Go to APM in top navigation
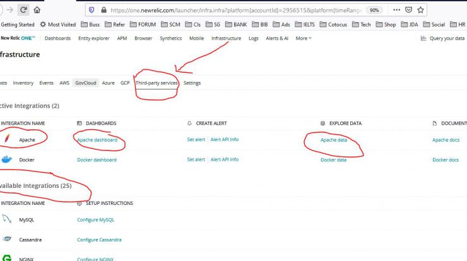Screen dimensions: 467x261 [x=122, y=38]
